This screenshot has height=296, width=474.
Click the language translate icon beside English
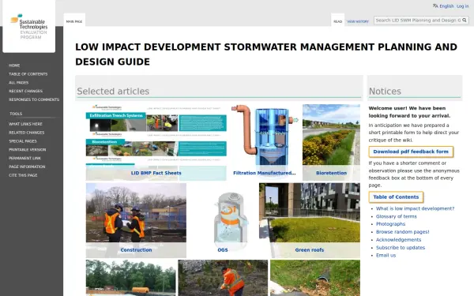[435, 6]
